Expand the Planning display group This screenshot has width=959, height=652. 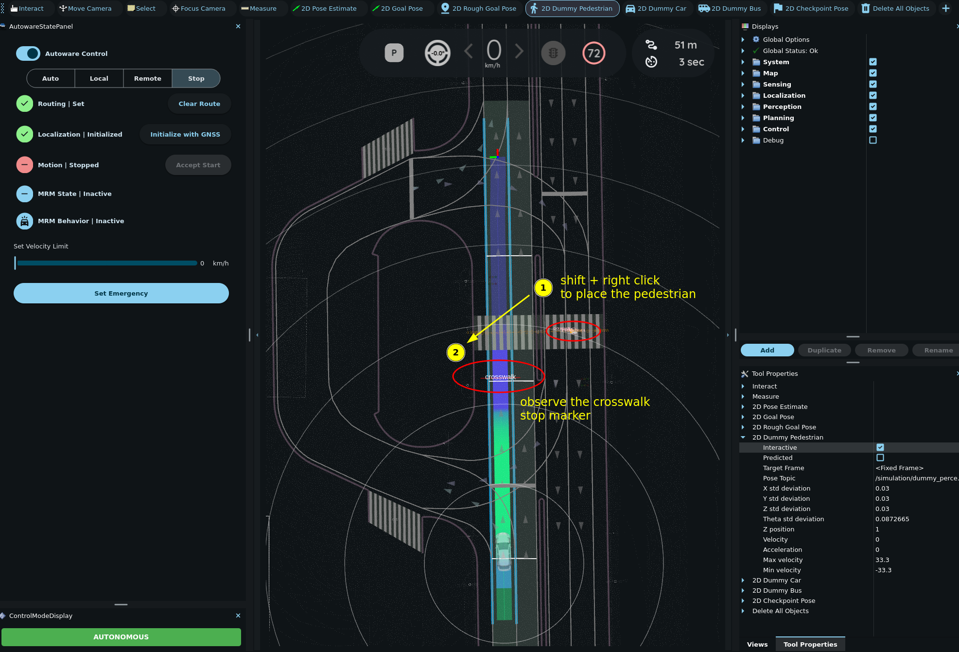coord(743,118)
